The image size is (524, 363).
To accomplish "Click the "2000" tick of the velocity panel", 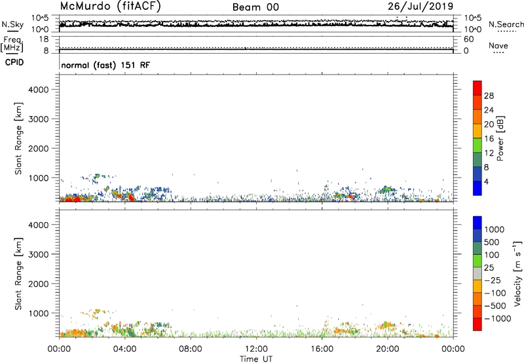I will click(x=38, y=284).
